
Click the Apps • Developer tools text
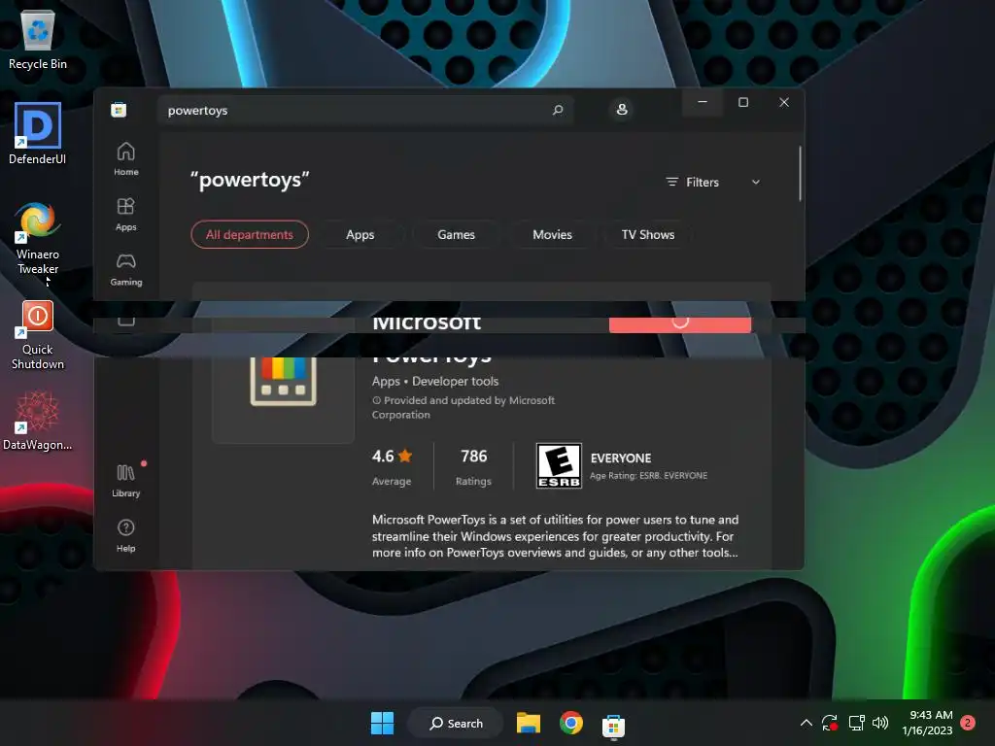[x=435, y=381]
